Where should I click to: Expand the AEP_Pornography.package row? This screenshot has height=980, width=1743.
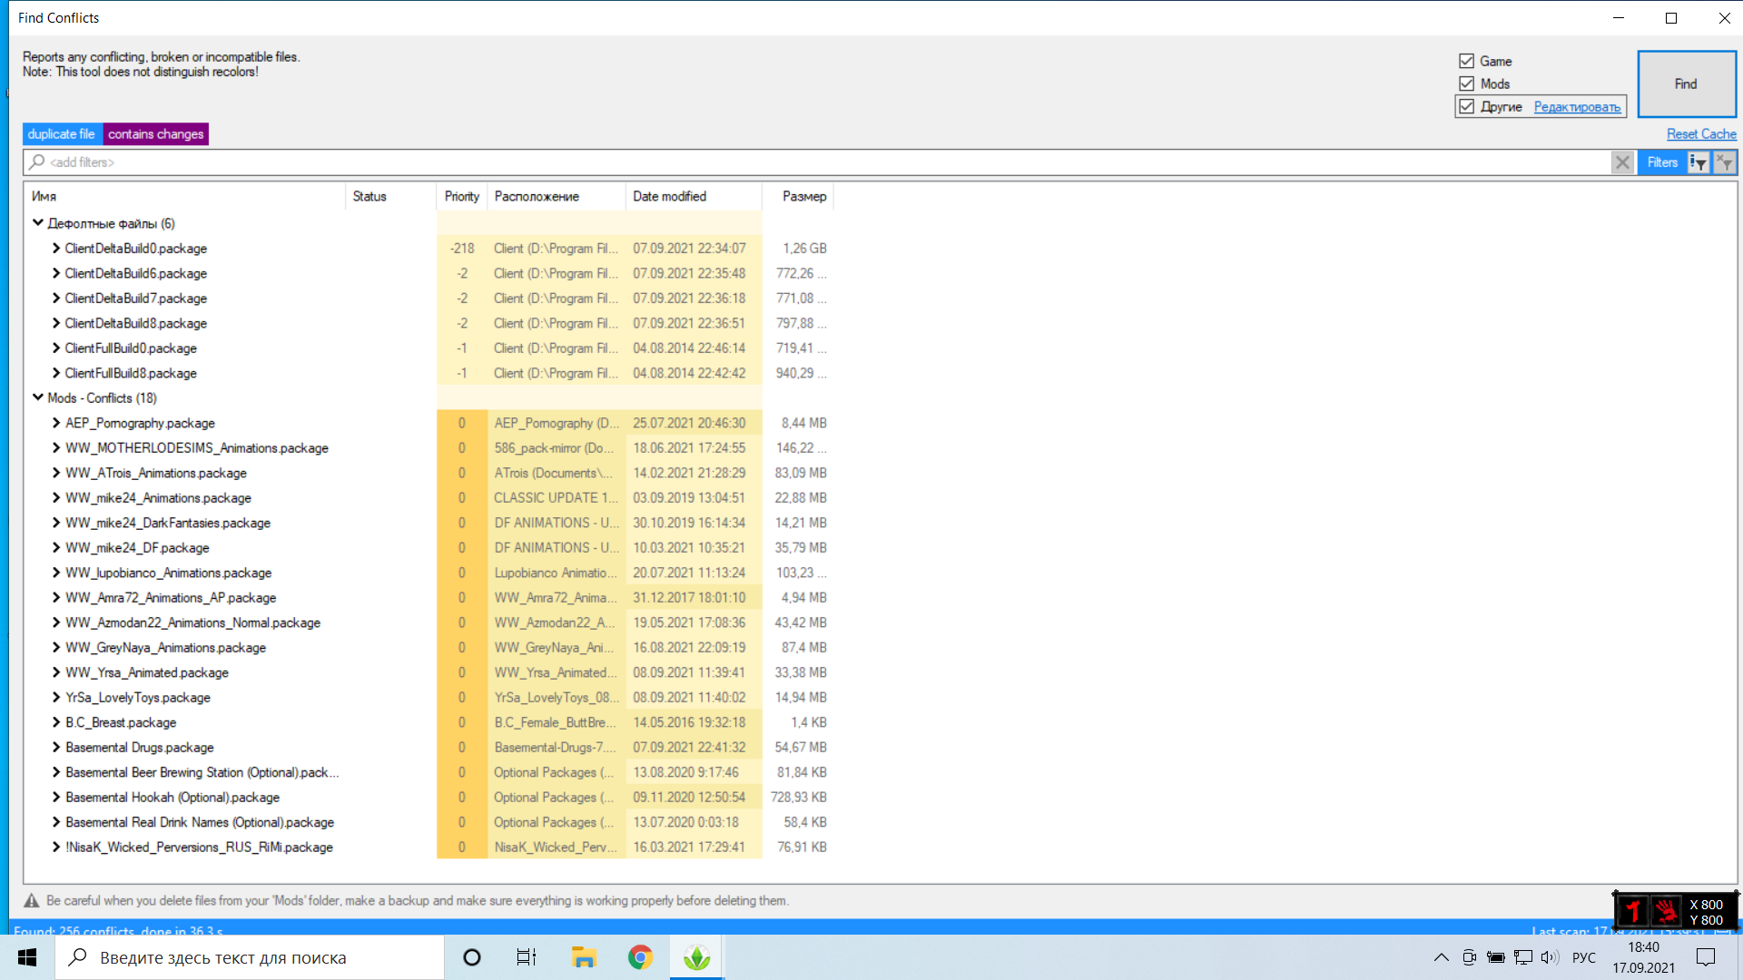[56, 423]
